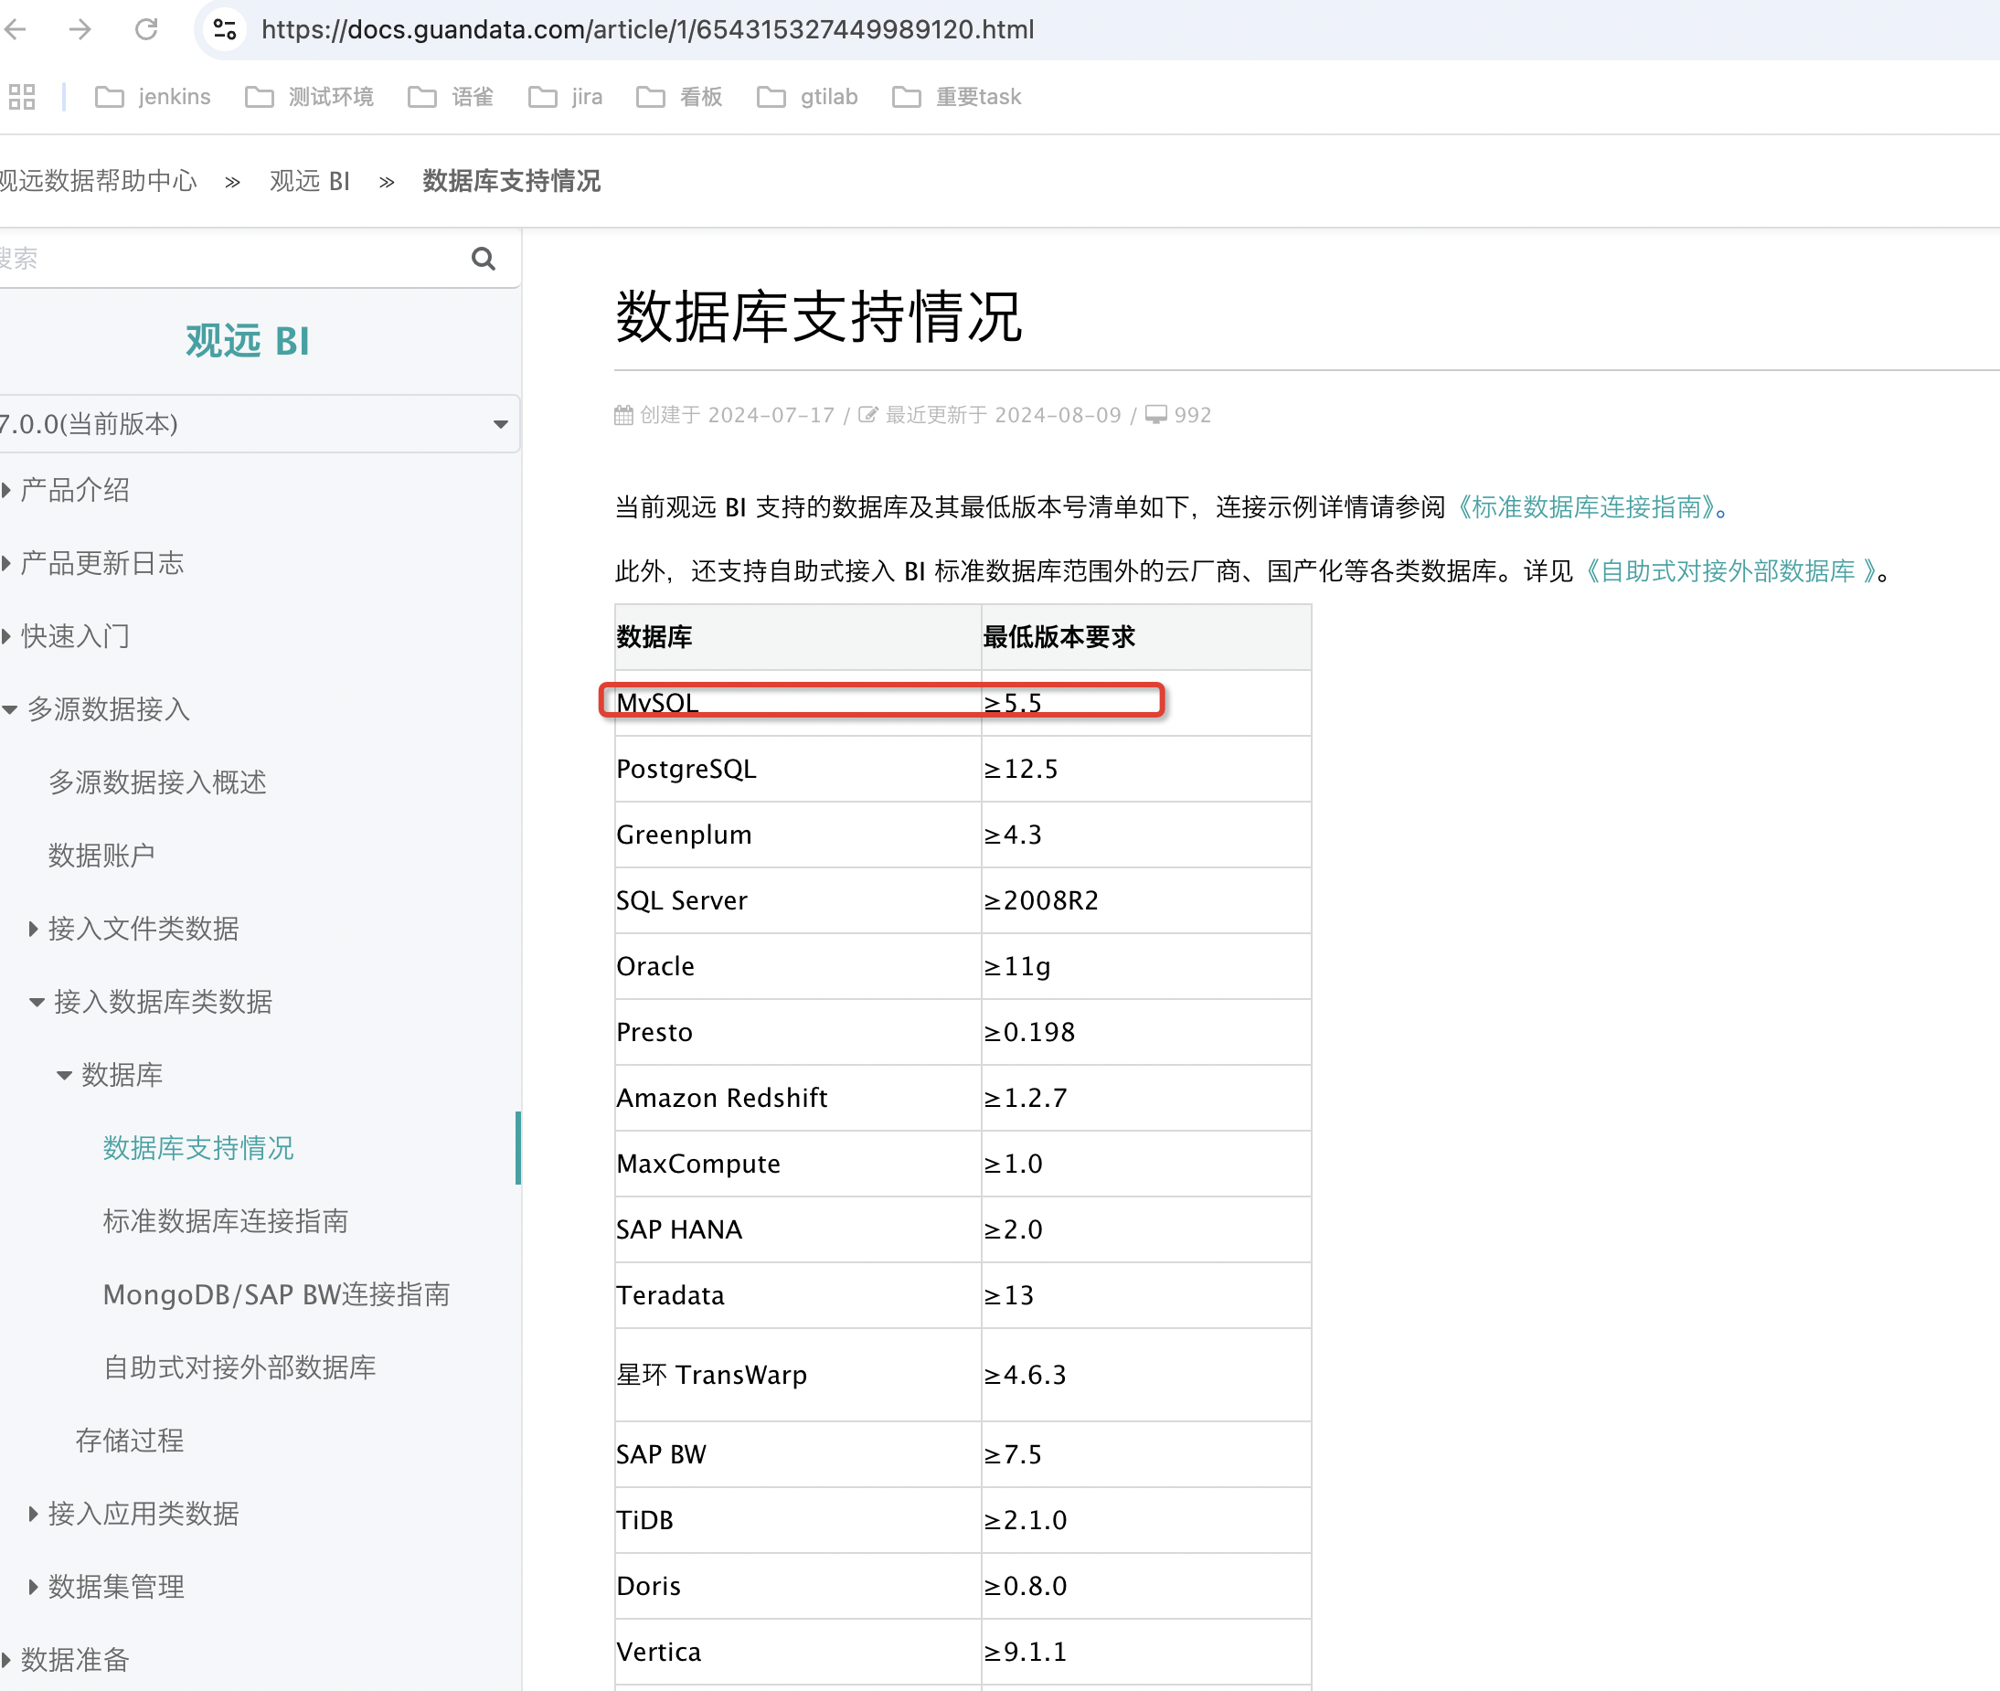Viewport: 2000px width, 1691px height.
Task: Open 标准数据库连接指南 in sidebar
Action: (225, 1221)
